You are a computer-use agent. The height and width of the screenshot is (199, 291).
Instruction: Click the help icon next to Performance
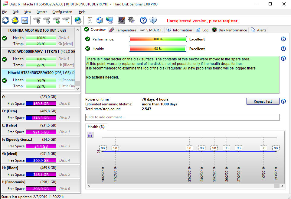[283, 39]
